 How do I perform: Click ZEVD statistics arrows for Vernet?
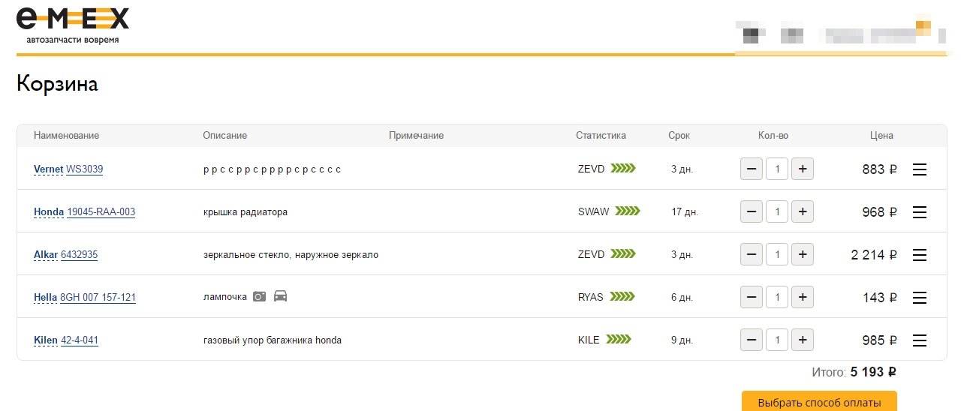click(622, 169)
